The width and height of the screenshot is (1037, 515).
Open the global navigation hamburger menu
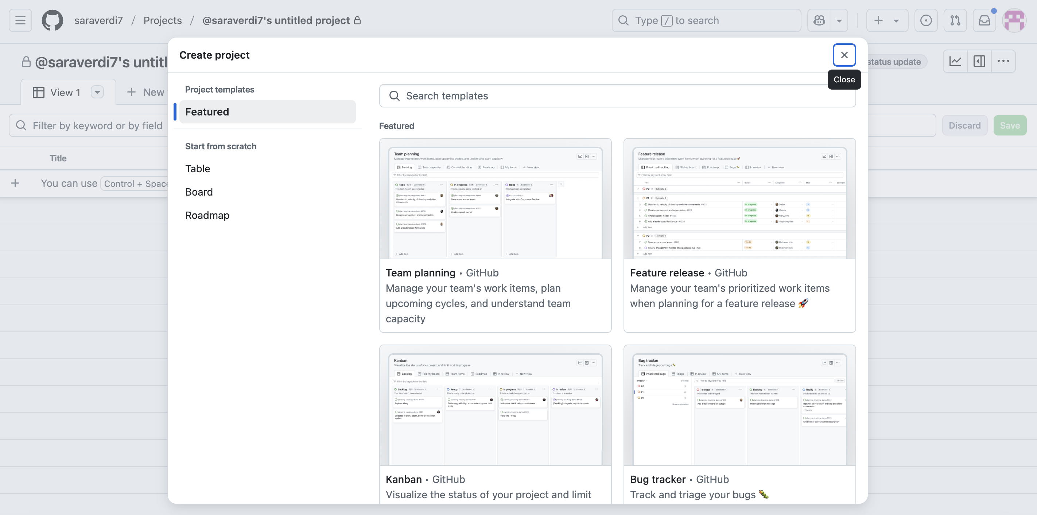(19, 20)
